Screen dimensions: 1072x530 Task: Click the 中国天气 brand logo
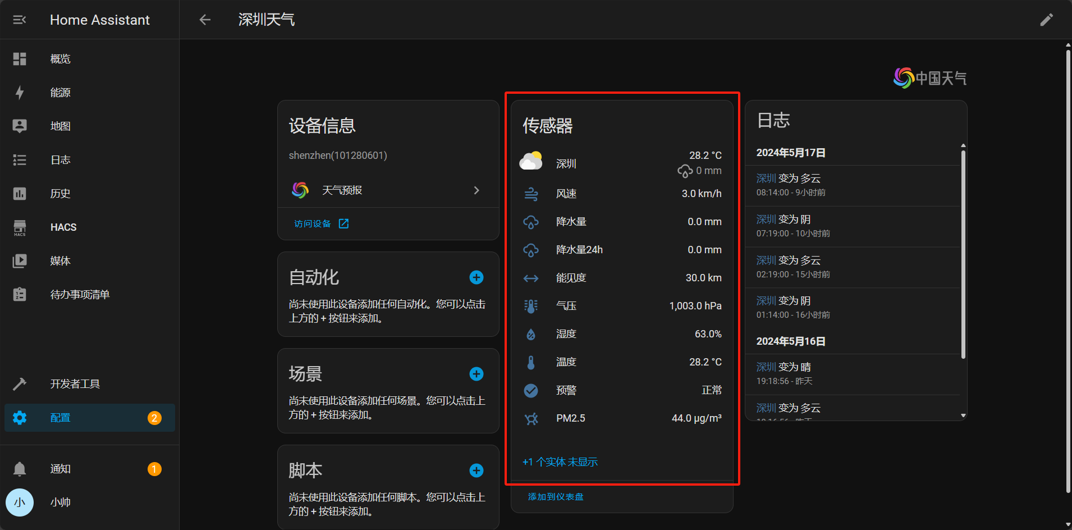pyautogui.click(x=930, y=78)
